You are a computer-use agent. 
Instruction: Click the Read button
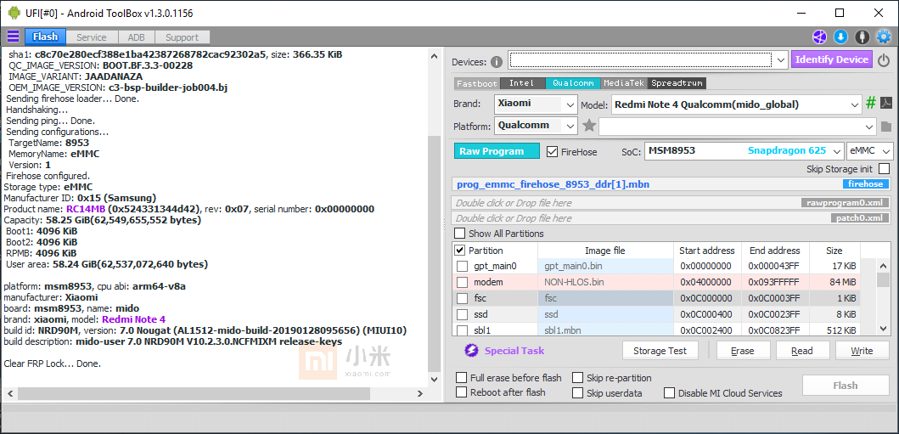click(x=802, y=351)
